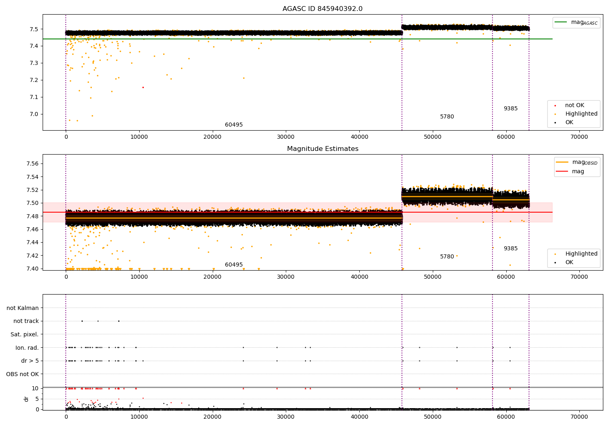Click the red 'not OK' legend marker
Screen dimensions: 609x426
point(555,105)
